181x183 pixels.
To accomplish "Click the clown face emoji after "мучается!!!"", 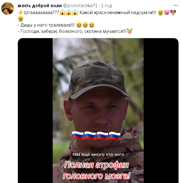I will tap(130, 31).
